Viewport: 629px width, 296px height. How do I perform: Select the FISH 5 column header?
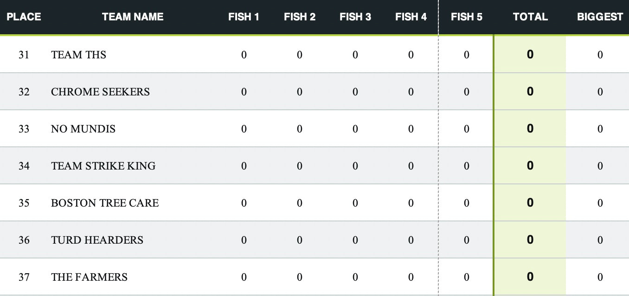467,17
